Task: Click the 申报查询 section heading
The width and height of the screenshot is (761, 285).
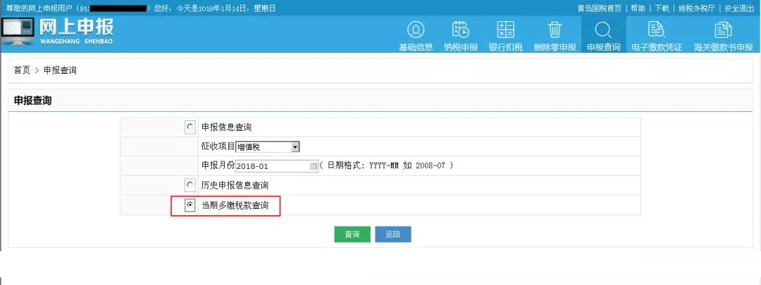Action: (x=32, y=101)
